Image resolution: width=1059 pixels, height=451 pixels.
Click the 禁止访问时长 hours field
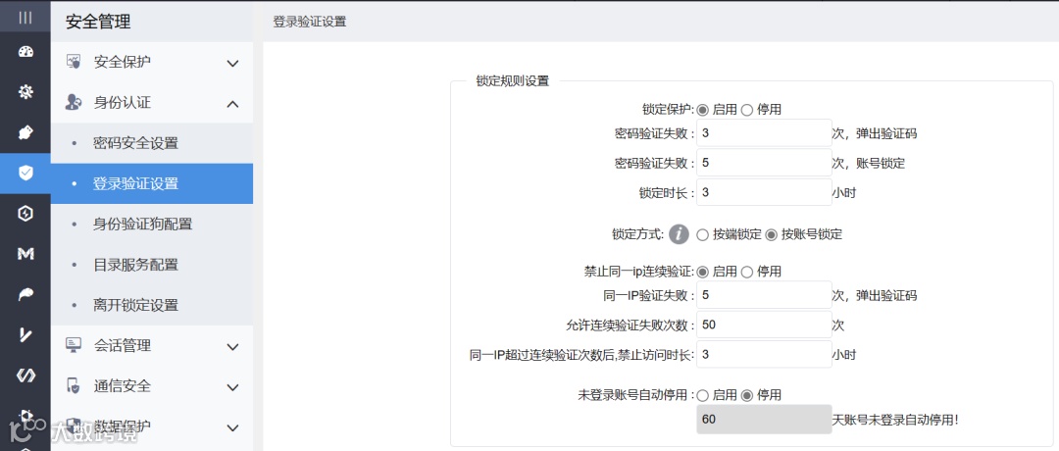click(x=764, y=355)
